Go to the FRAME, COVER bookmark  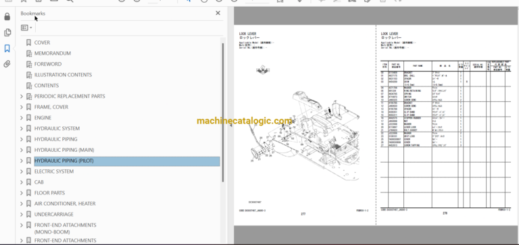click(x=51, y=107)
